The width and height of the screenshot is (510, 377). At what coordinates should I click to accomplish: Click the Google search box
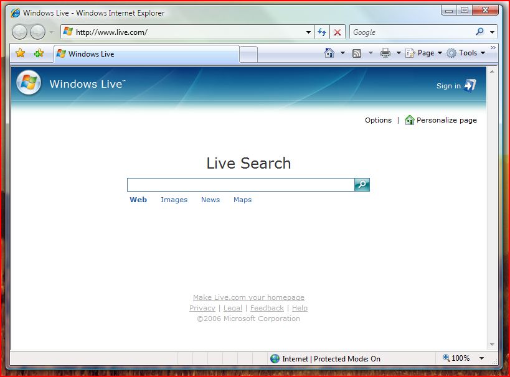coord(412,32)
